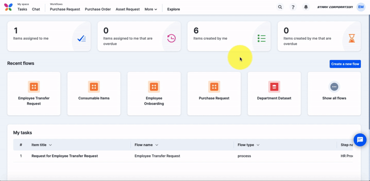Open the Items created by me card
This screenshot has width=370, height=181.
(x=229, y=36)
